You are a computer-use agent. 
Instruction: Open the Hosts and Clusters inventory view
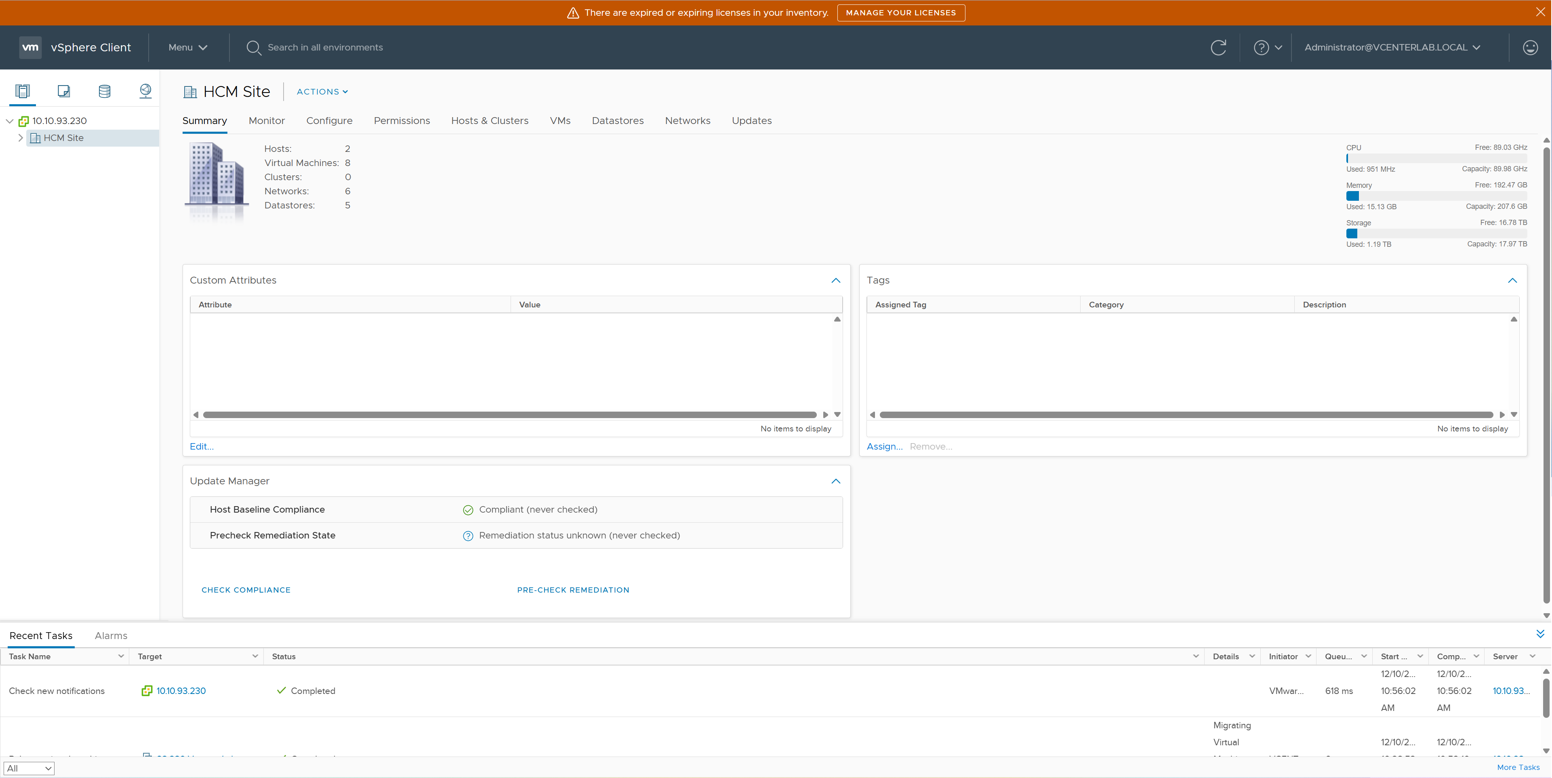point(23,91)
